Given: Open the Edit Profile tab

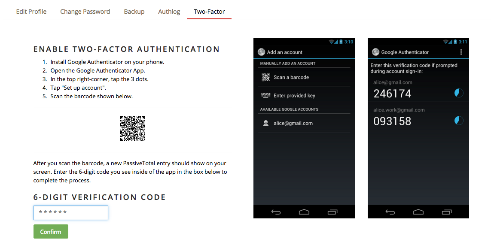Looking at the screenshot, I should coord(31,12).
